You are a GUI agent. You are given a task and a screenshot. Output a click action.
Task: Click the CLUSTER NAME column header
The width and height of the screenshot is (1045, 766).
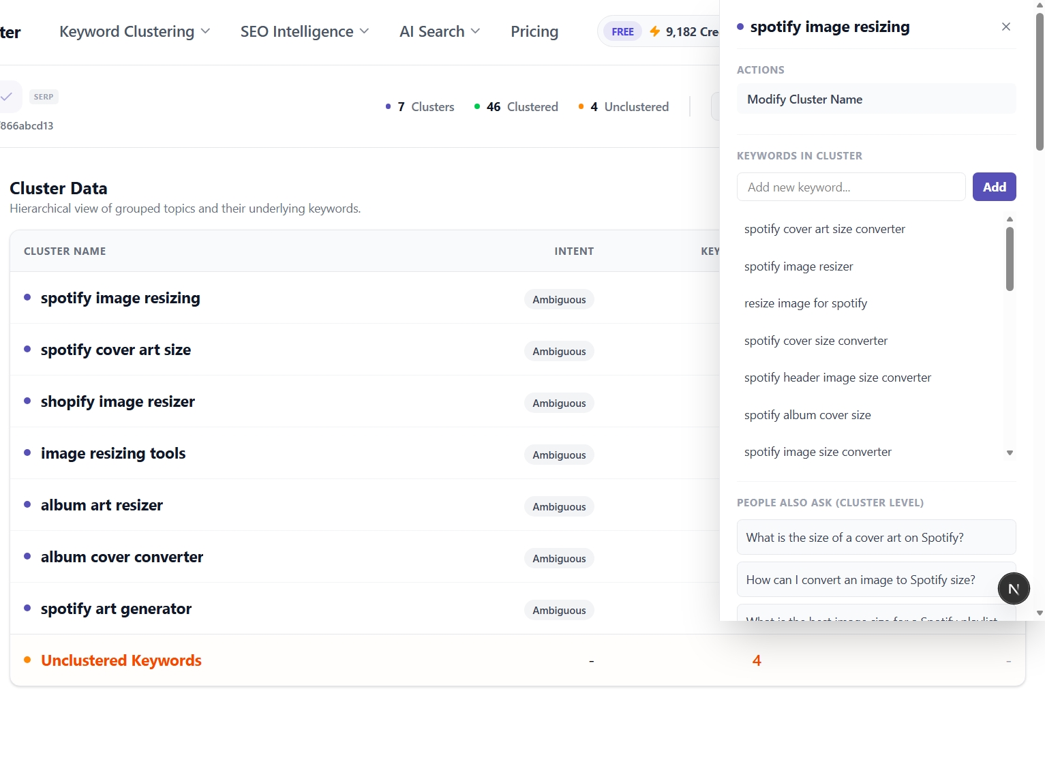point(65,251)
